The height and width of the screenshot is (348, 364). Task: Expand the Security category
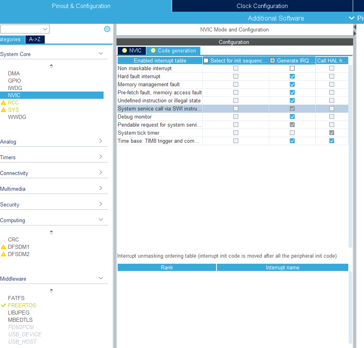(101, 204)
